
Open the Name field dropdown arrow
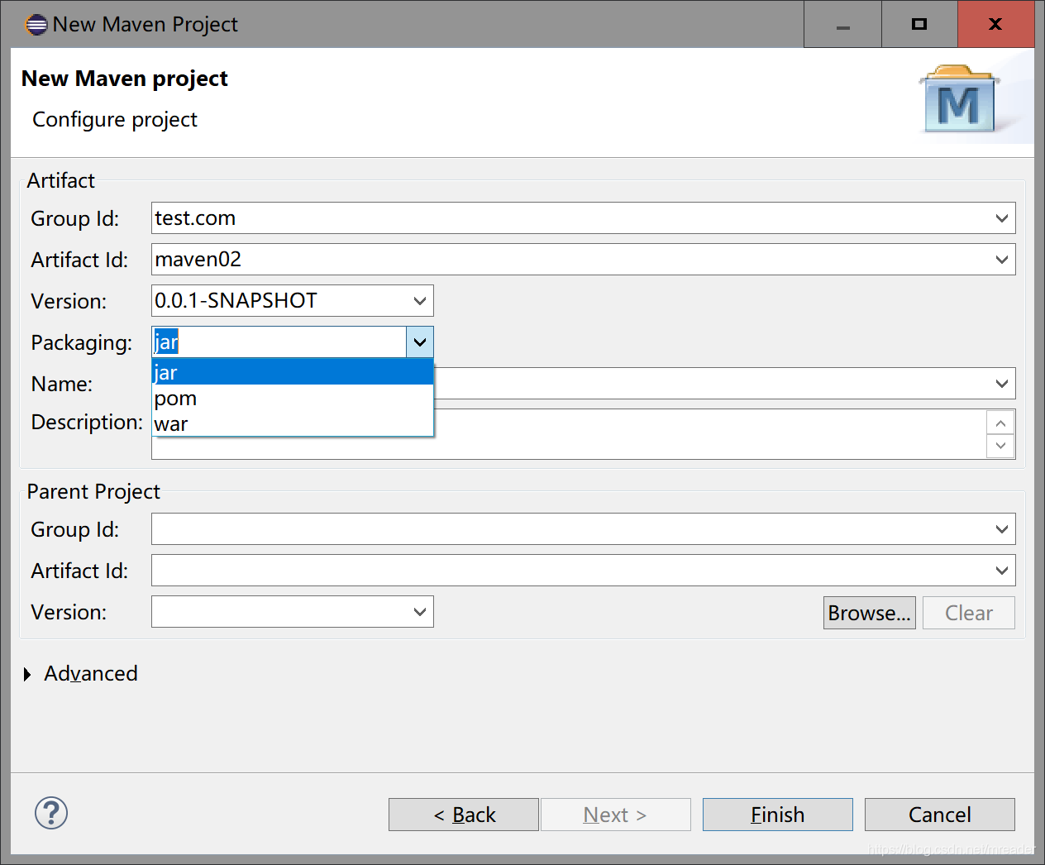click(x=1001, y=384)
